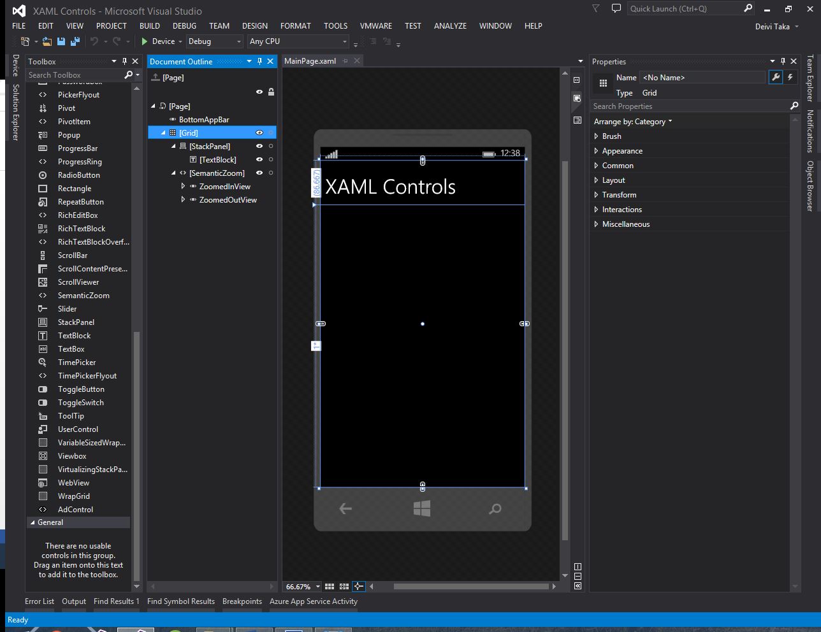This screenshot has width=821, height=632.
Task: Show Properties view with wrench icon
Action: click(775, 77)
